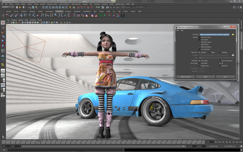Choose the Below hierarchy radio button
The width and height of the screenshot is (243, 152).
tap(210, 52)
